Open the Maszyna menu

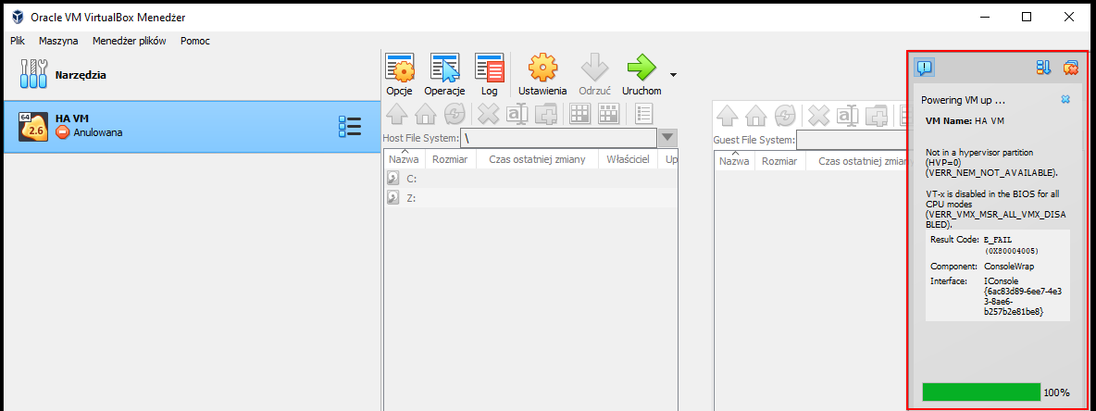[x=58, y=41]
